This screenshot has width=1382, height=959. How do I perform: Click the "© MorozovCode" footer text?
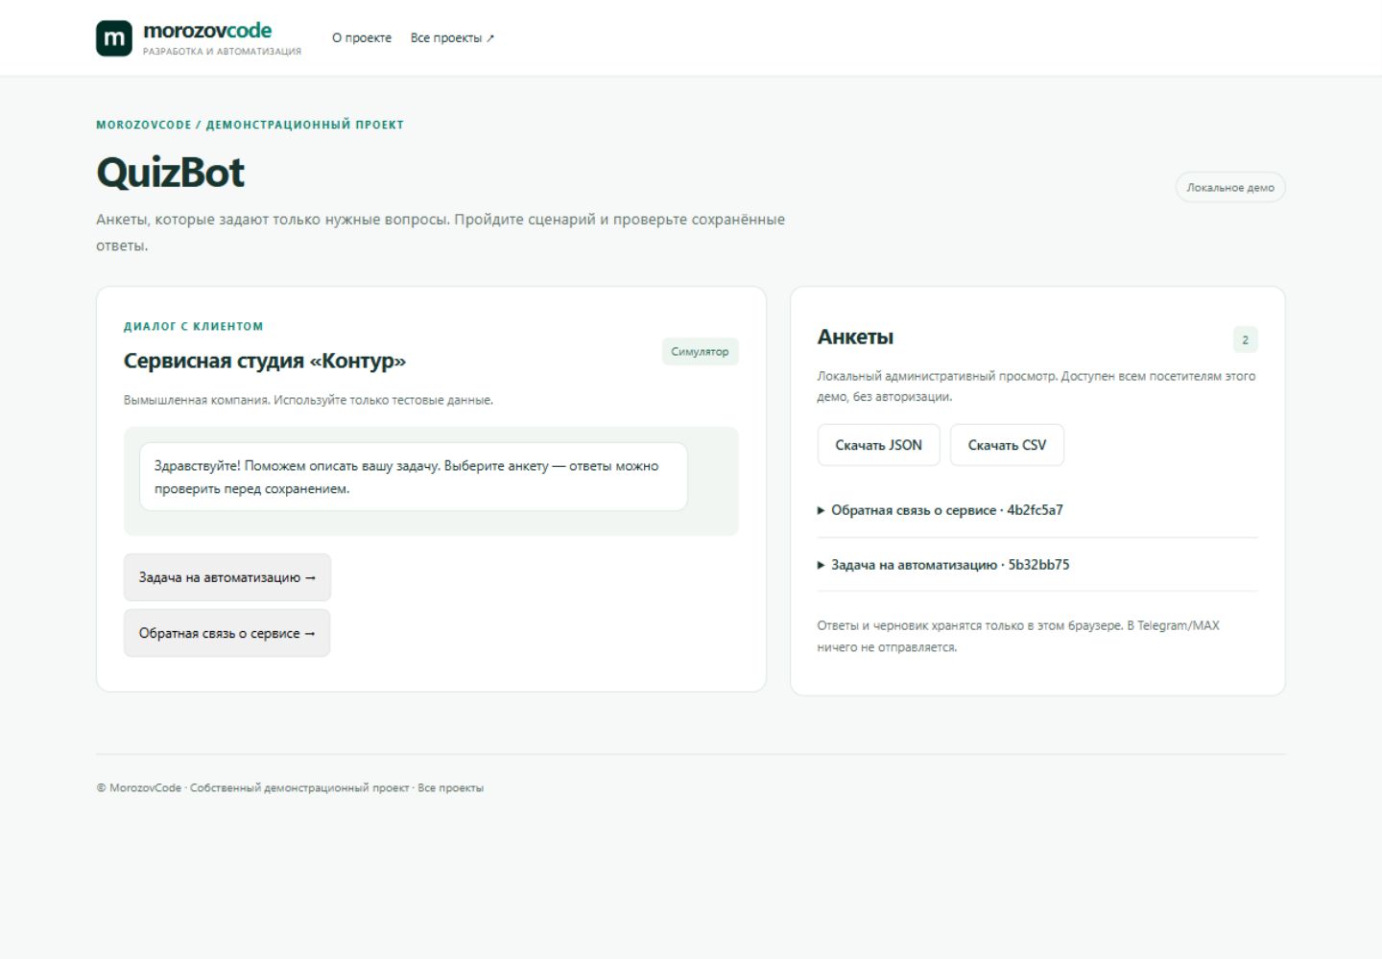[x=139, y=788]
